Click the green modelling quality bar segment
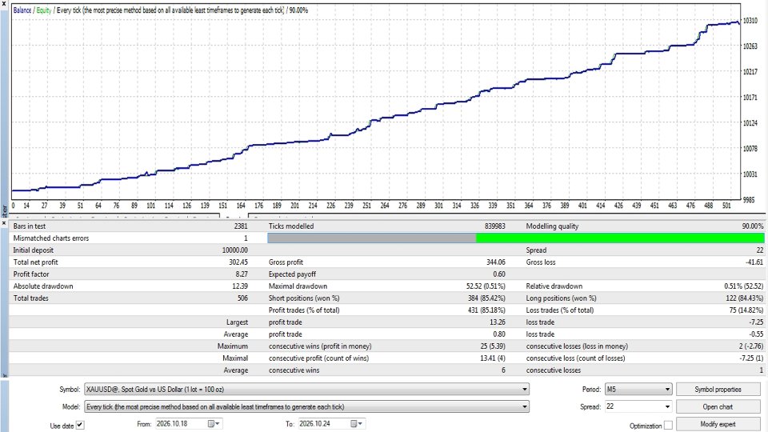Viewport: 768px width, 432px height. pyautogui.click(x=619, y=238)
